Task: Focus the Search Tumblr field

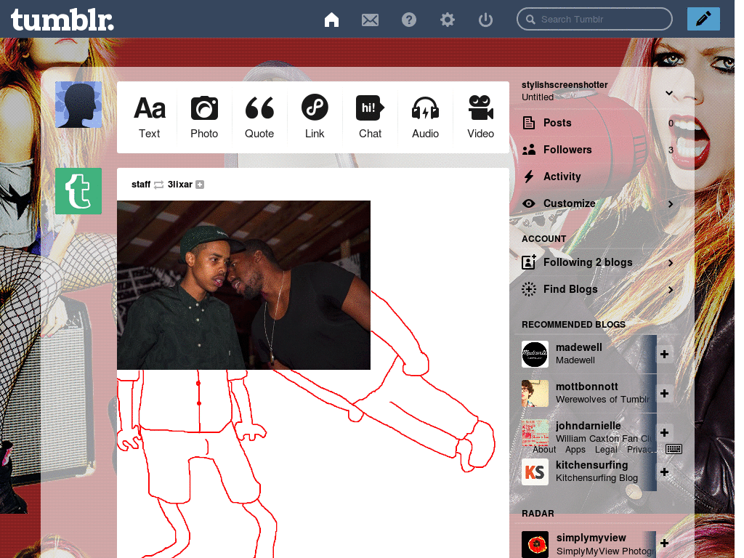Action: (x=594, y=20)
